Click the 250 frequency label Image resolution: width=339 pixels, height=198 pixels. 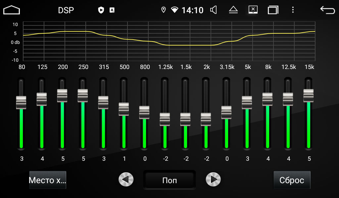tap(83, 67)
